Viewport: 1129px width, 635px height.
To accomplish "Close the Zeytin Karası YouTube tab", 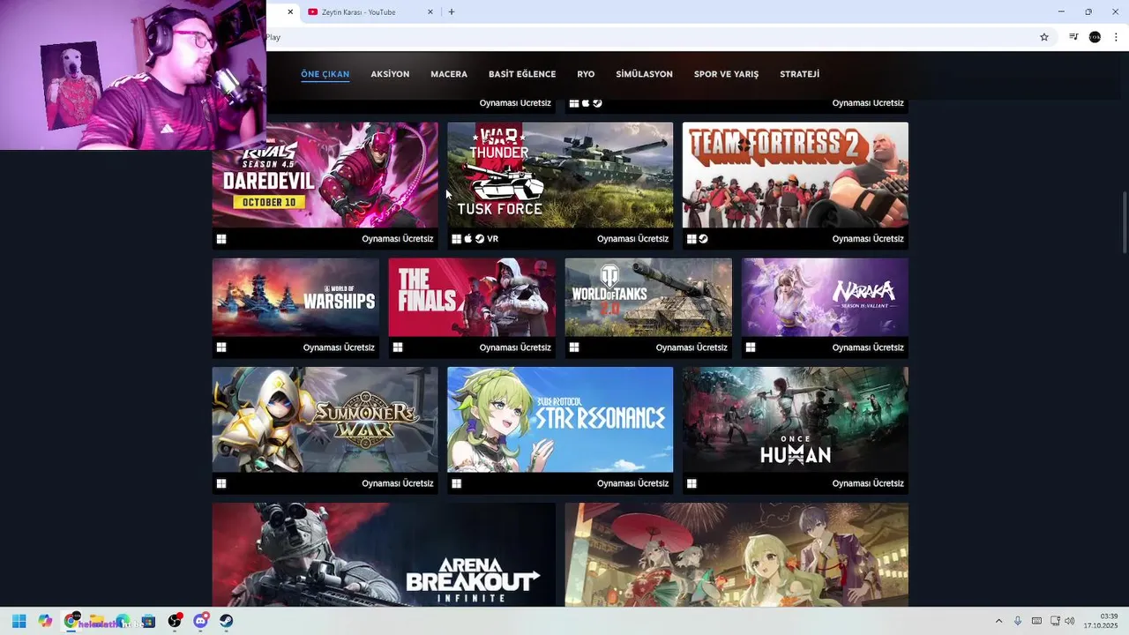I will click(x=430, y=12).
